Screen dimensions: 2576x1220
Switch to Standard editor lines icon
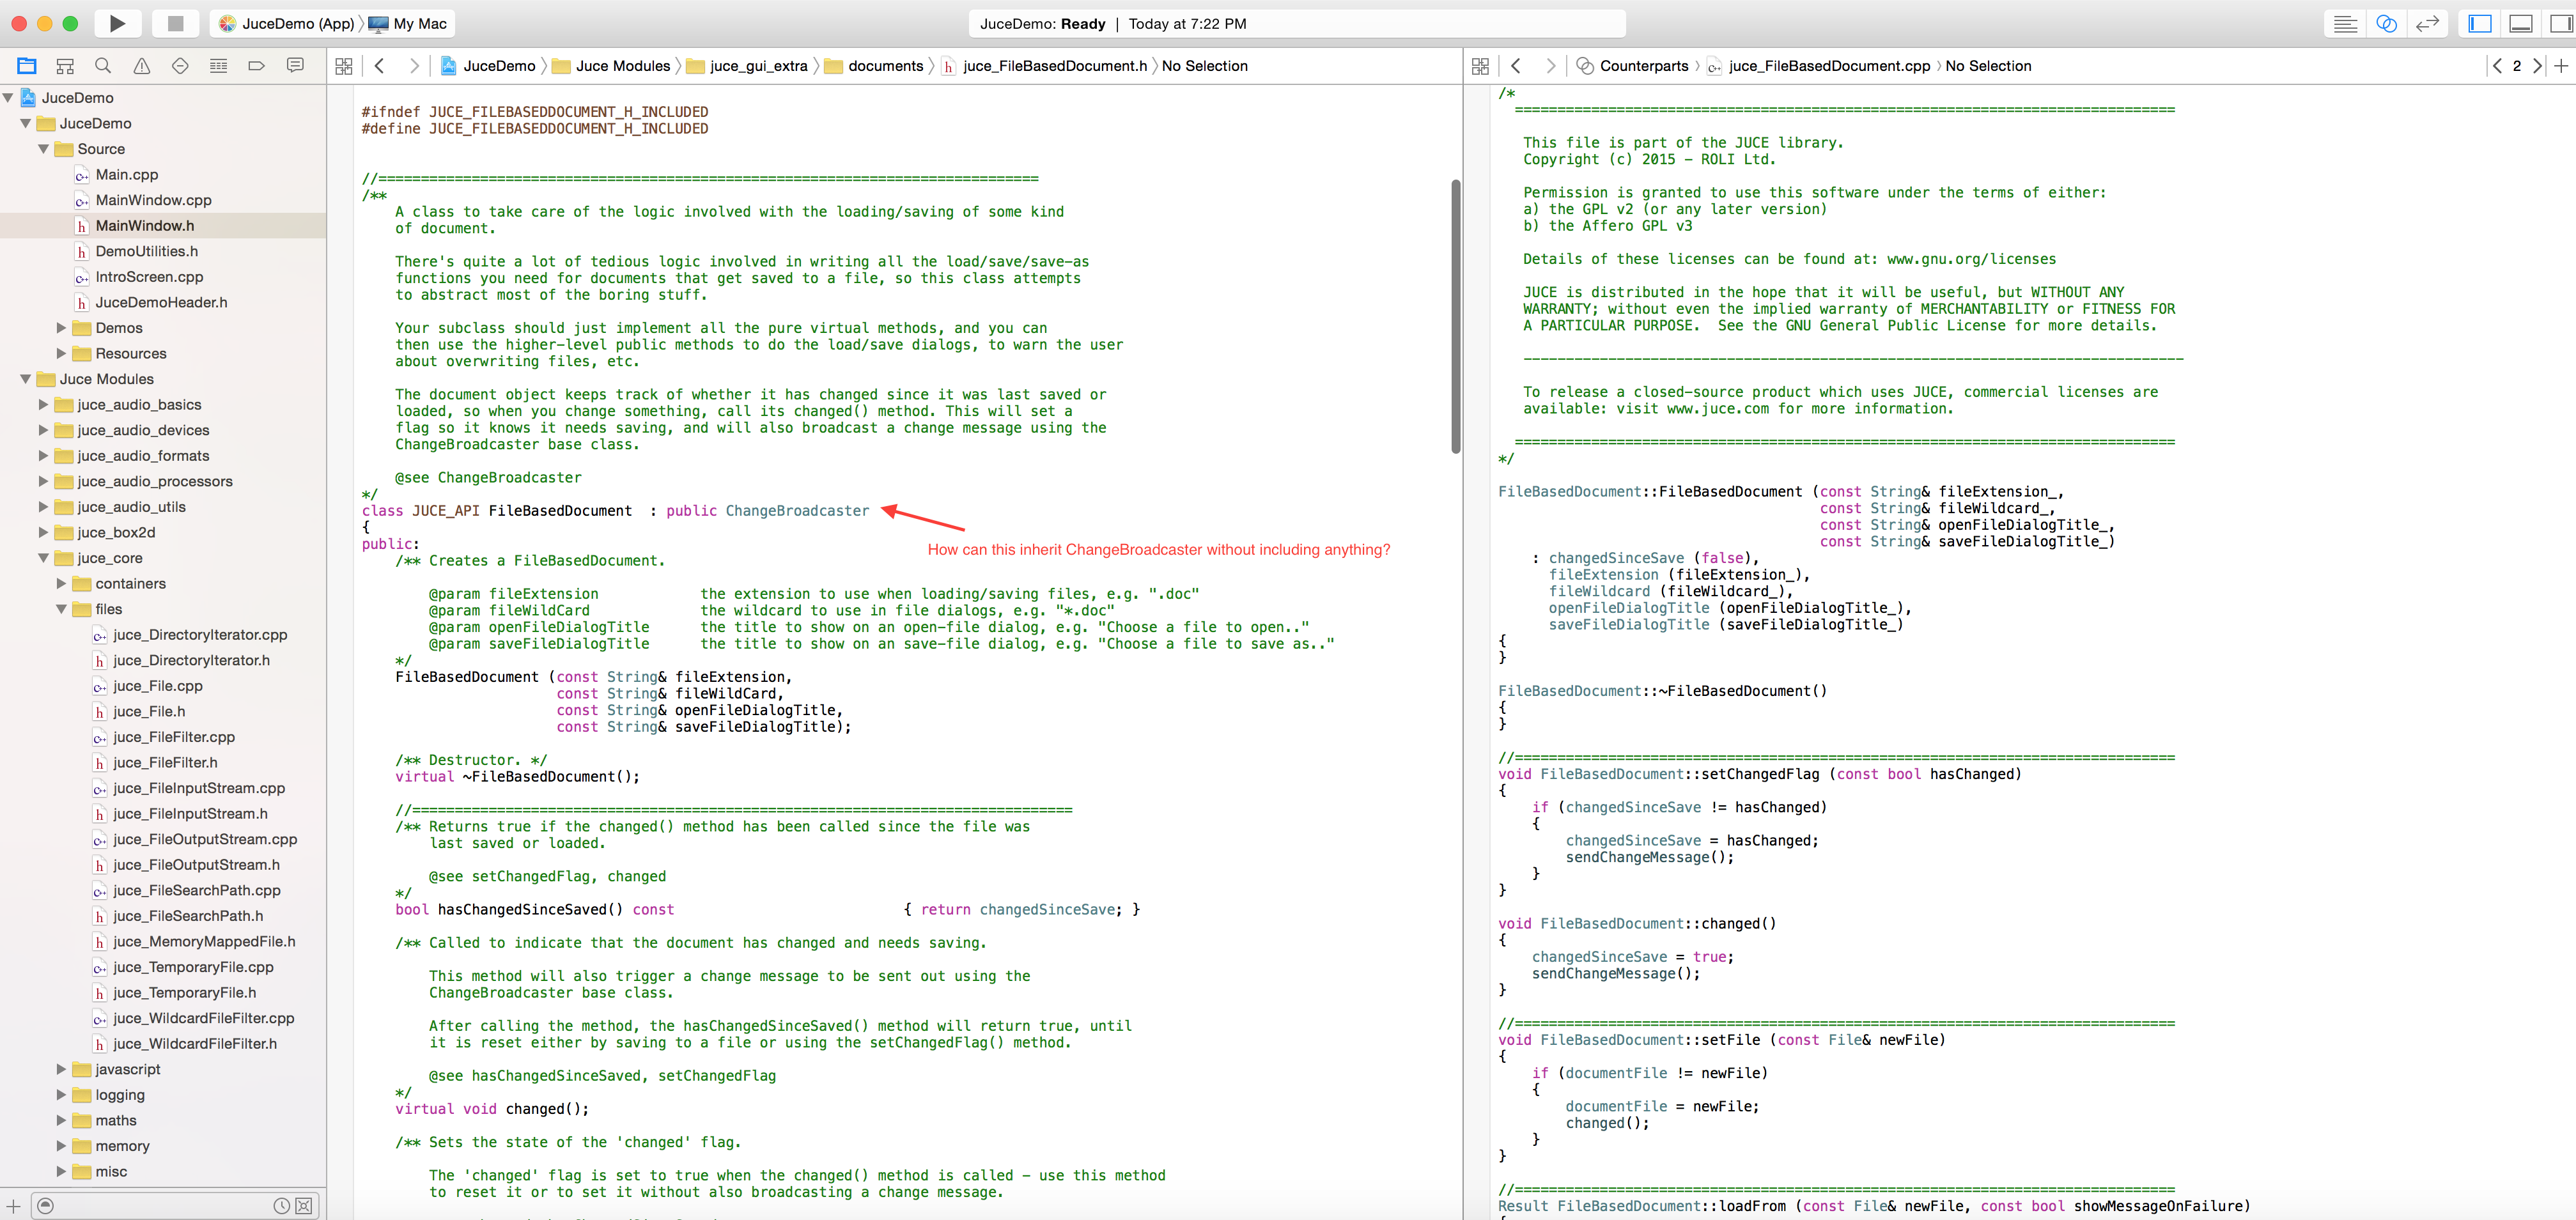pyautogui.click(x=2345, y=23)
